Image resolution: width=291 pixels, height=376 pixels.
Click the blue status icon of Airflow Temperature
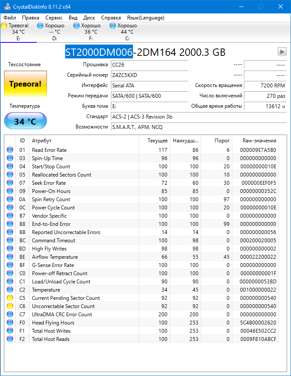10,257
